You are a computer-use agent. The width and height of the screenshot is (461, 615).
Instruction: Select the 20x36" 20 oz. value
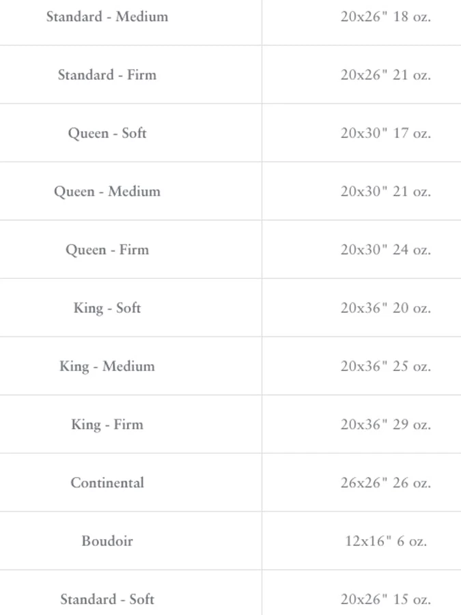385,307
